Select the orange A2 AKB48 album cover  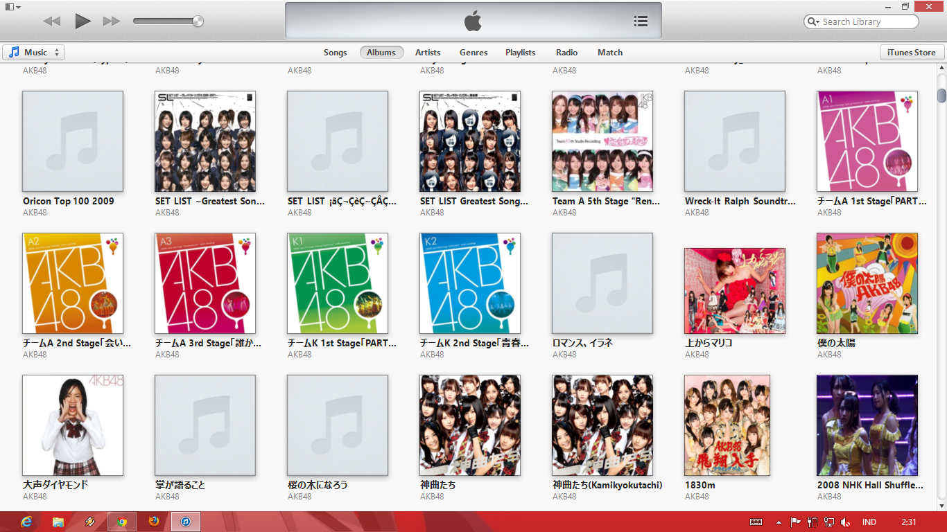click(x=73, y=283)
